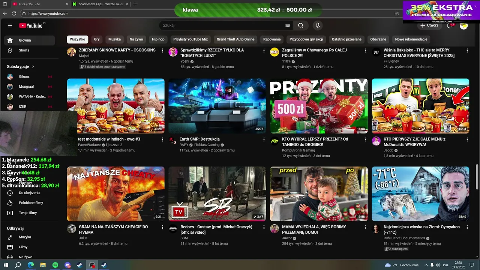Play the Earth SMP tank thumbnail

tap(217, 106)
